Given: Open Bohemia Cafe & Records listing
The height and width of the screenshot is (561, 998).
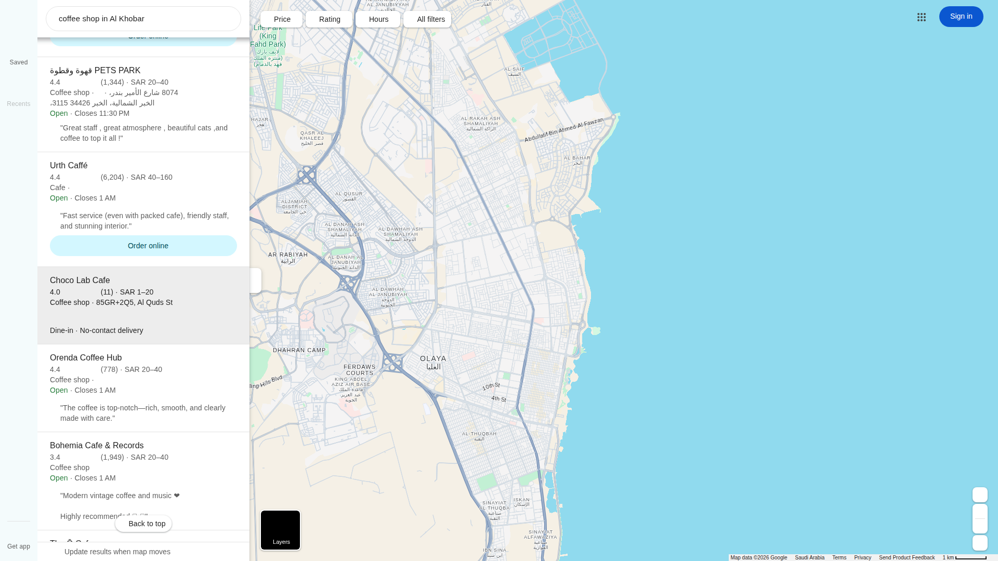Looking at the screenshot, I should [x=143, y=481].
